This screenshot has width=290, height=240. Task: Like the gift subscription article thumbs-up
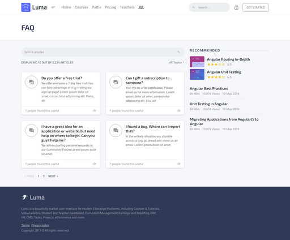click(178, 110)
